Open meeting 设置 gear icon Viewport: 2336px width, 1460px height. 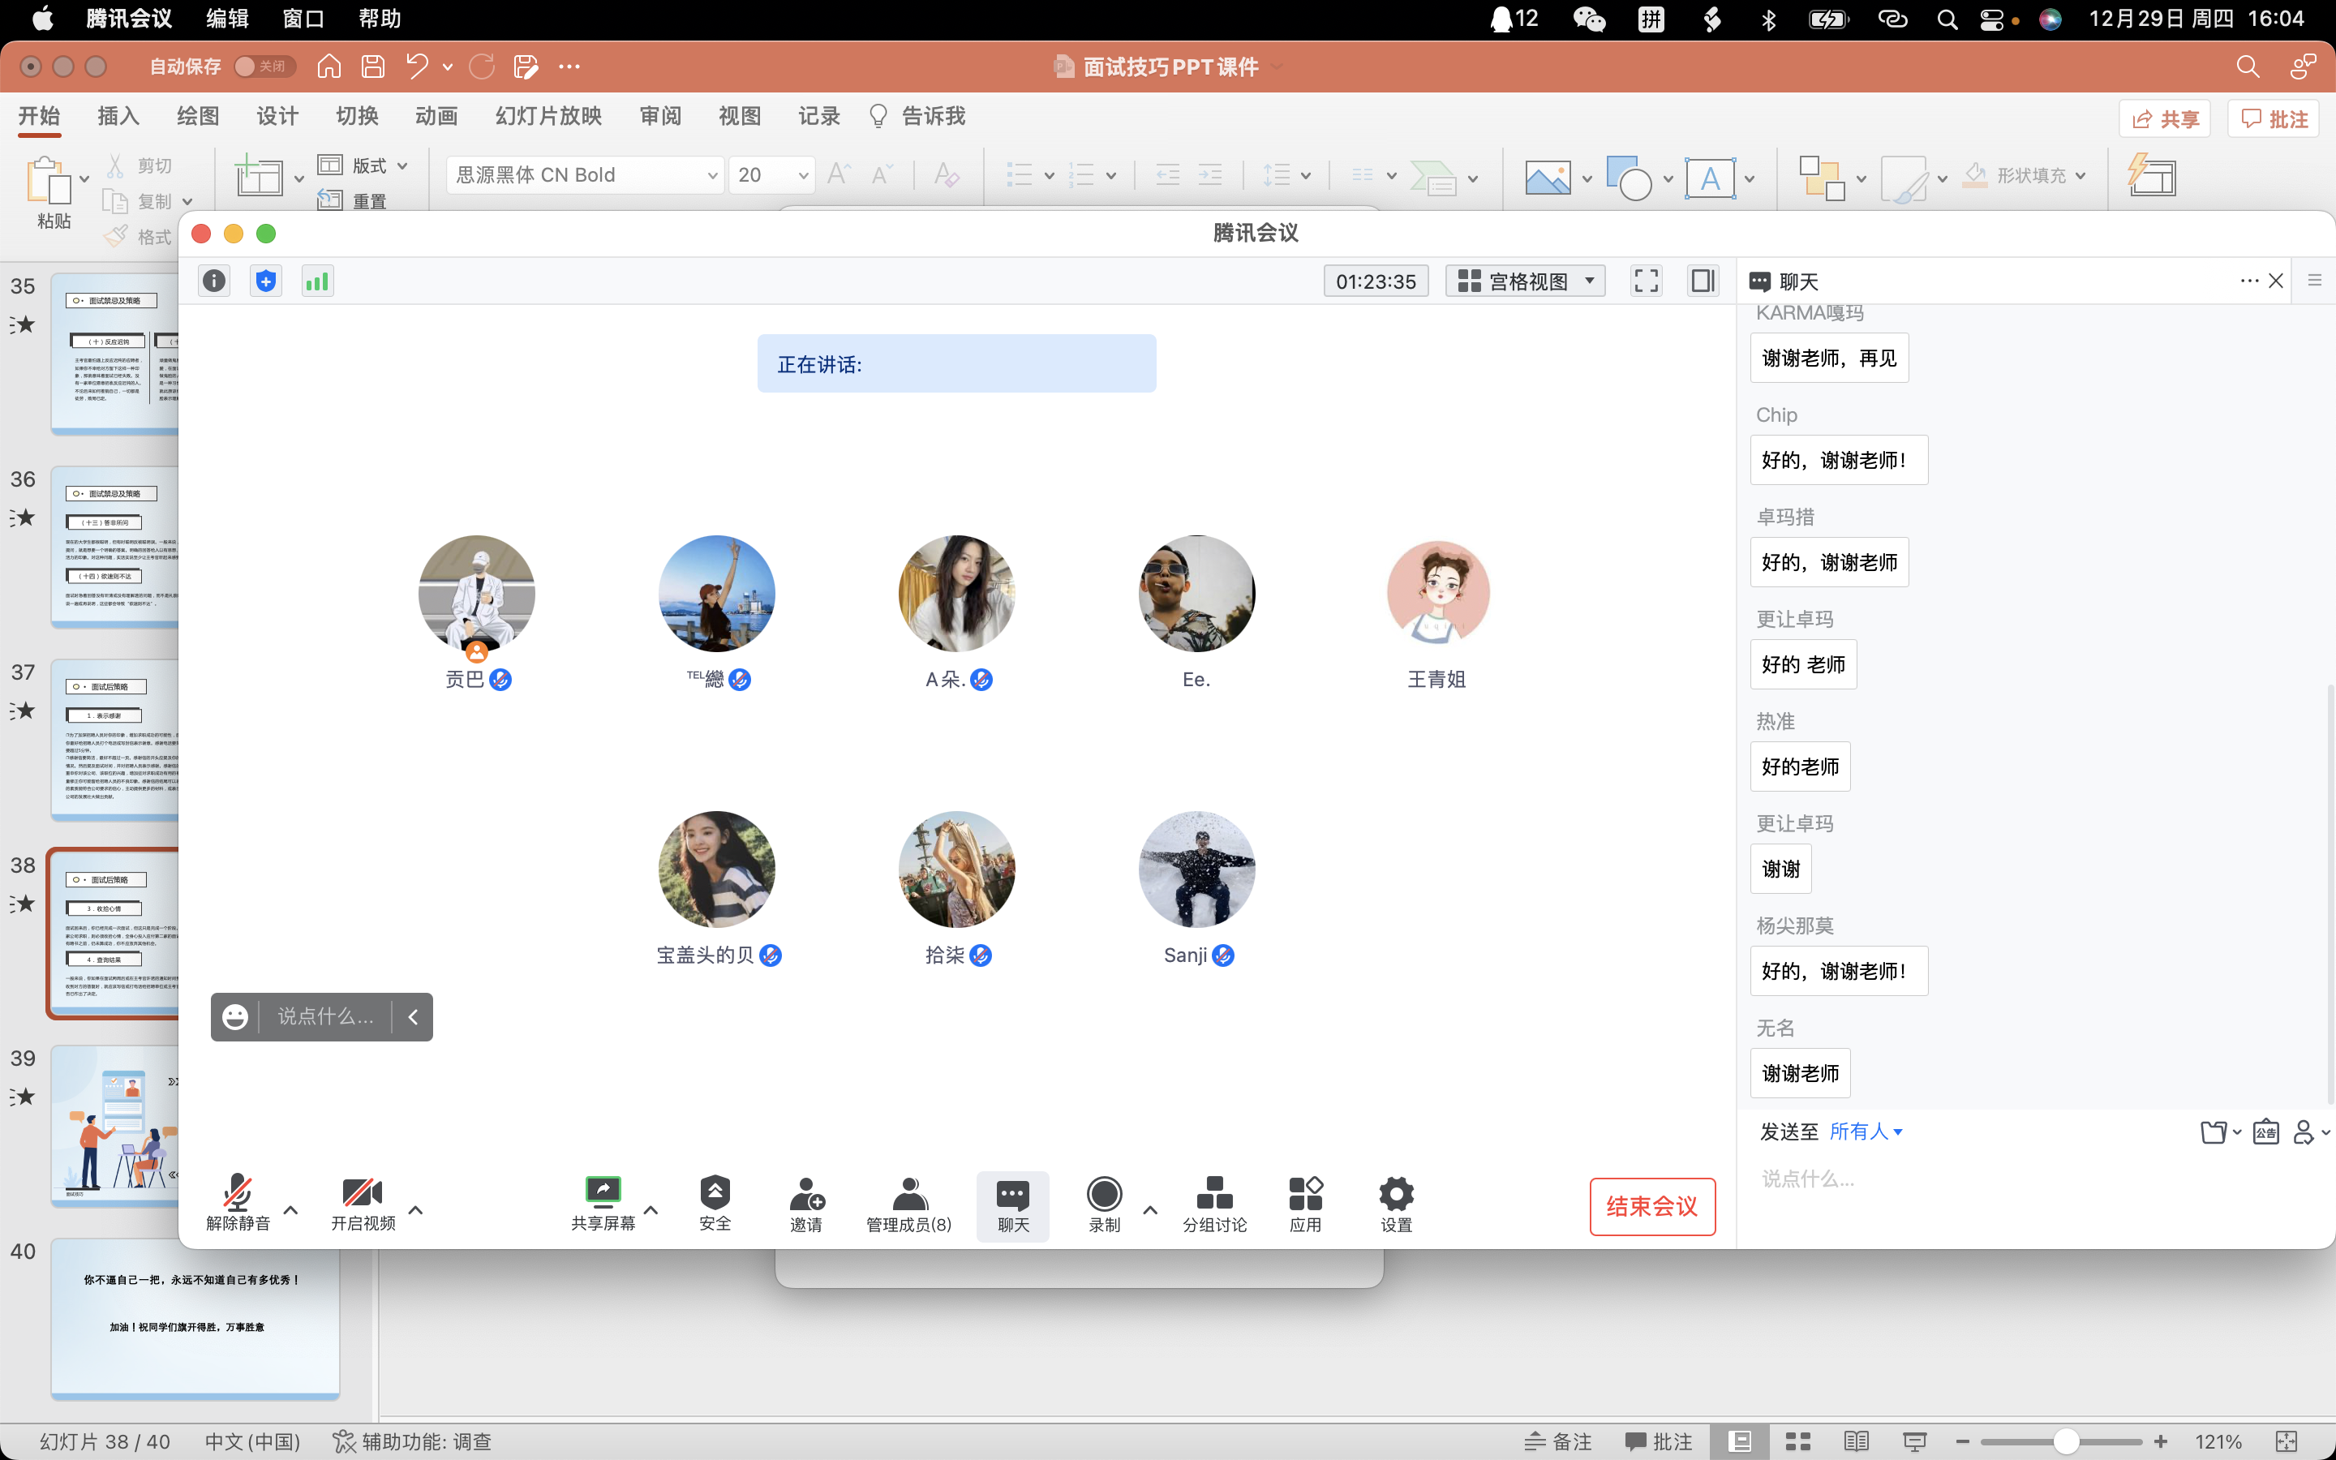(1396, 1204)
